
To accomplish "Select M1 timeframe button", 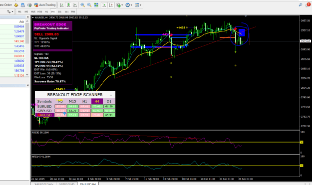I will click(x=19, y=12).
